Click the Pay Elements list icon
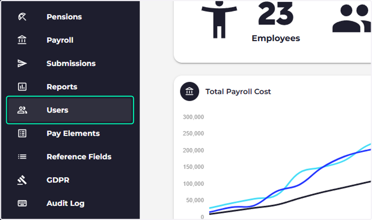This screenshot has width=372, height=220. coord(22,133)
